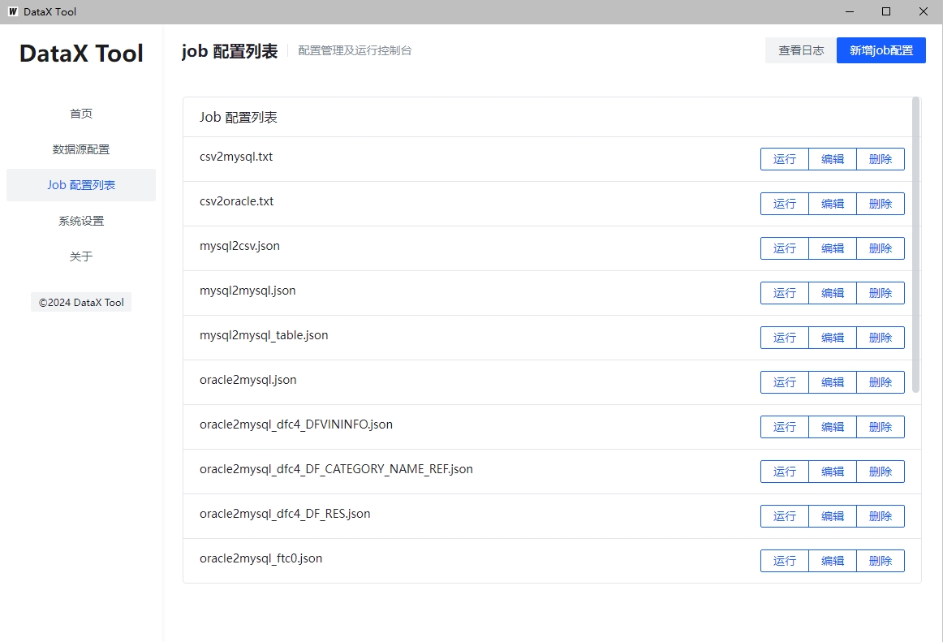Click the DataX Tool sidebar logo text
This screenshot has width=943, height=642.
(81, 54)
